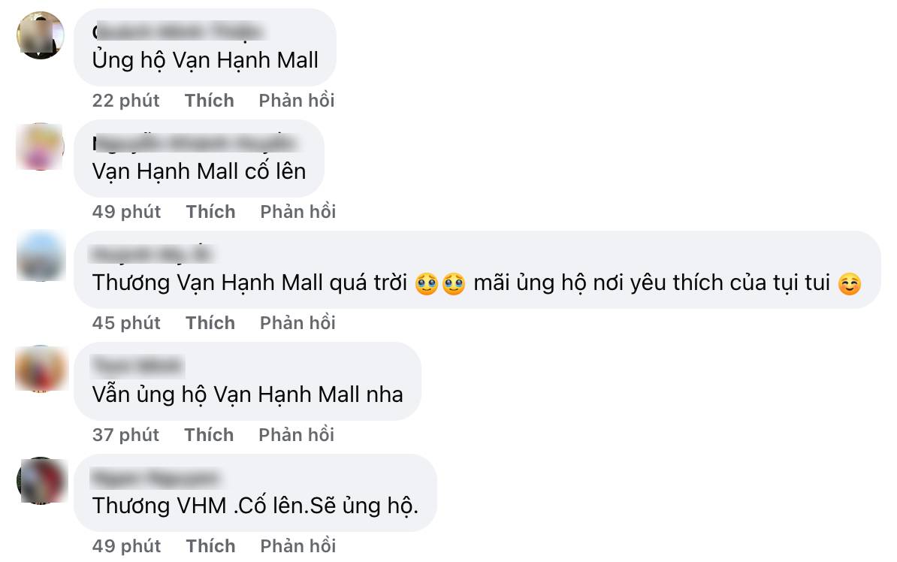This screenshot has height=562, width=897.
Task: Like the "Ủng hộ Vạn Hạnh Mall" comment
Action: [209, 101]
